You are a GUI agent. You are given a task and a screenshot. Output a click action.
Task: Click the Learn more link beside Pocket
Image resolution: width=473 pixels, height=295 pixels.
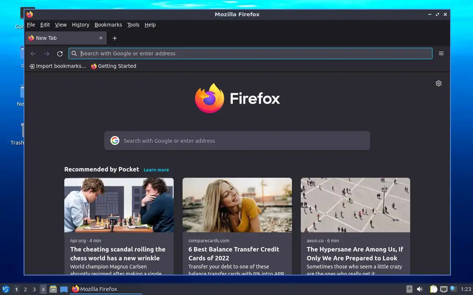click(156, 170)
